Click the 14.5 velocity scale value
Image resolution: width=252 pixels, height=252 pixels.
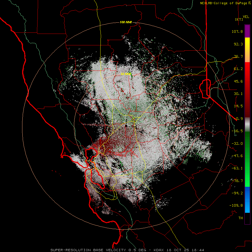tap(238, 106)
